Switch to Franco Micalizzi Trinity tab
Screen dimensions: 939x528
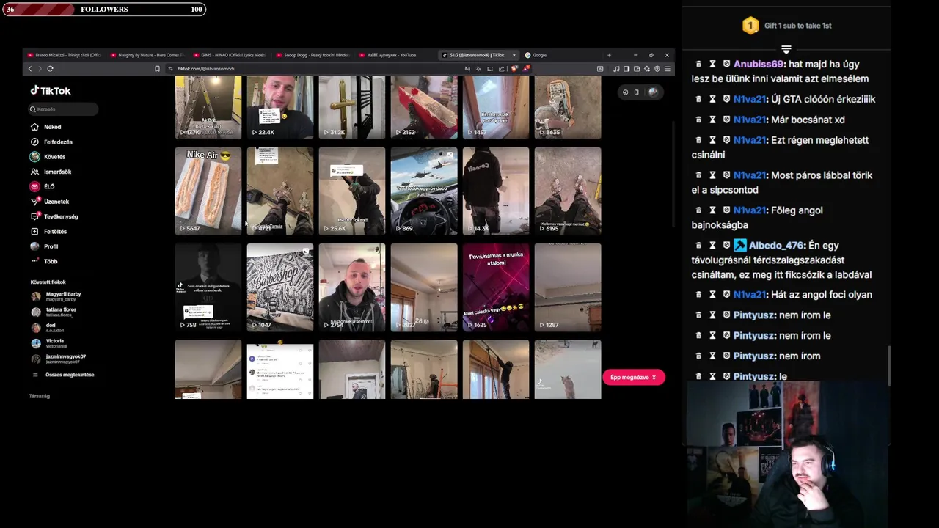click(65, 55)
